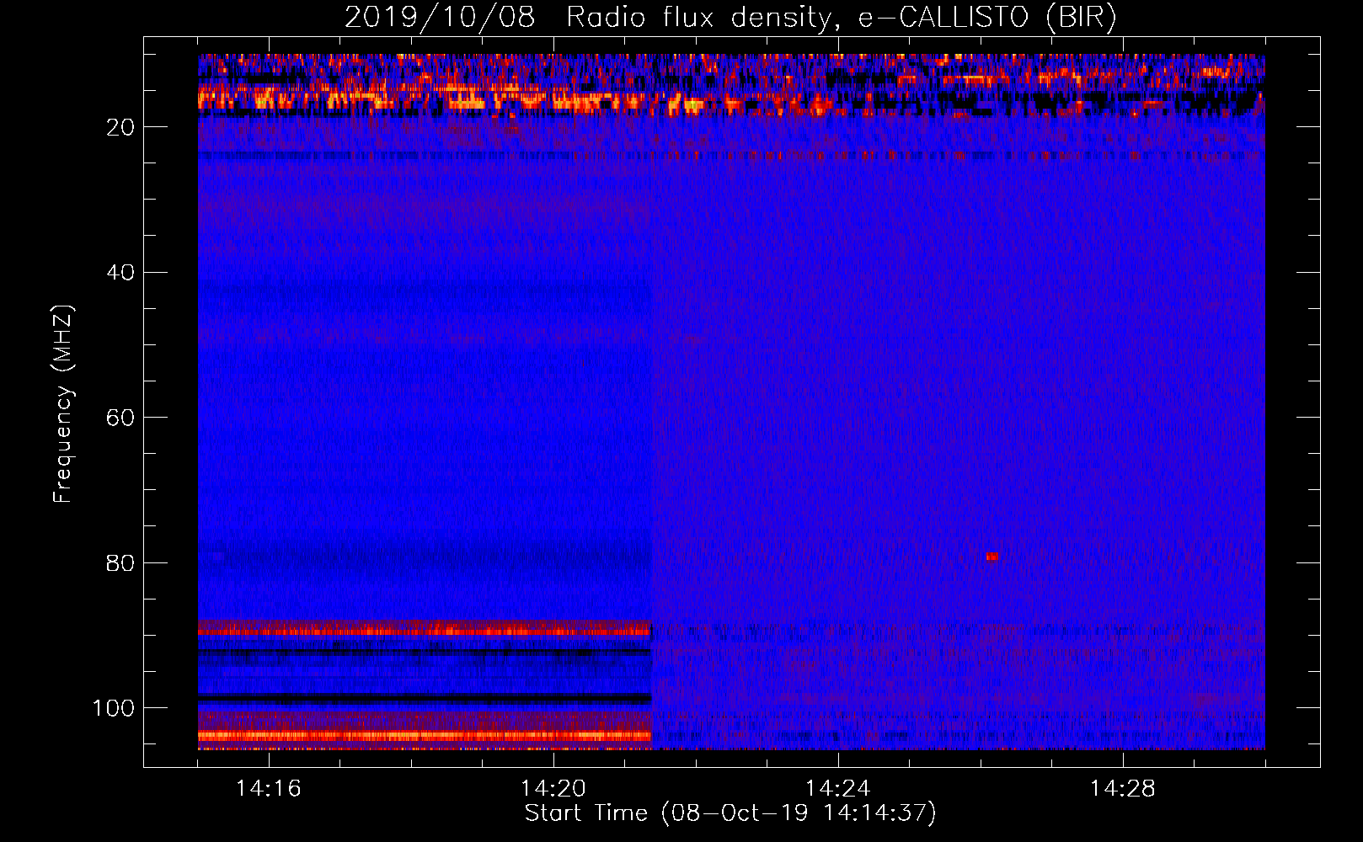Click the 'Start Time (08-Oct-19 14:14:37)' label
This screenshot has height=842, width=1363.
coord(730,813)
